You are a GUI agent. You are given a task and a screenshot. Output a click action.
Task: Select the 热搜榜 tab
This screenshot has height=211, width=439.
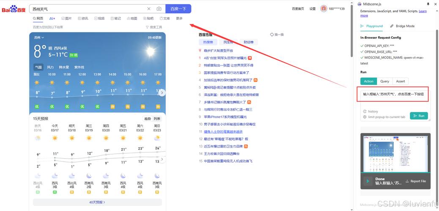point(208,42)
